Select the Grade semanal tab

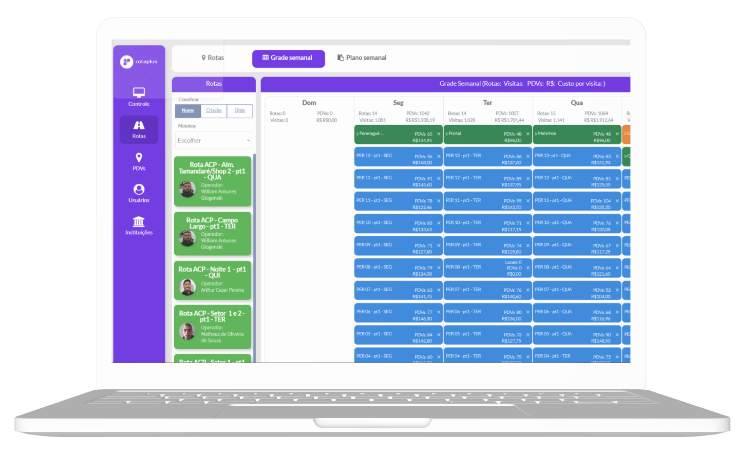tap(288, 58)
